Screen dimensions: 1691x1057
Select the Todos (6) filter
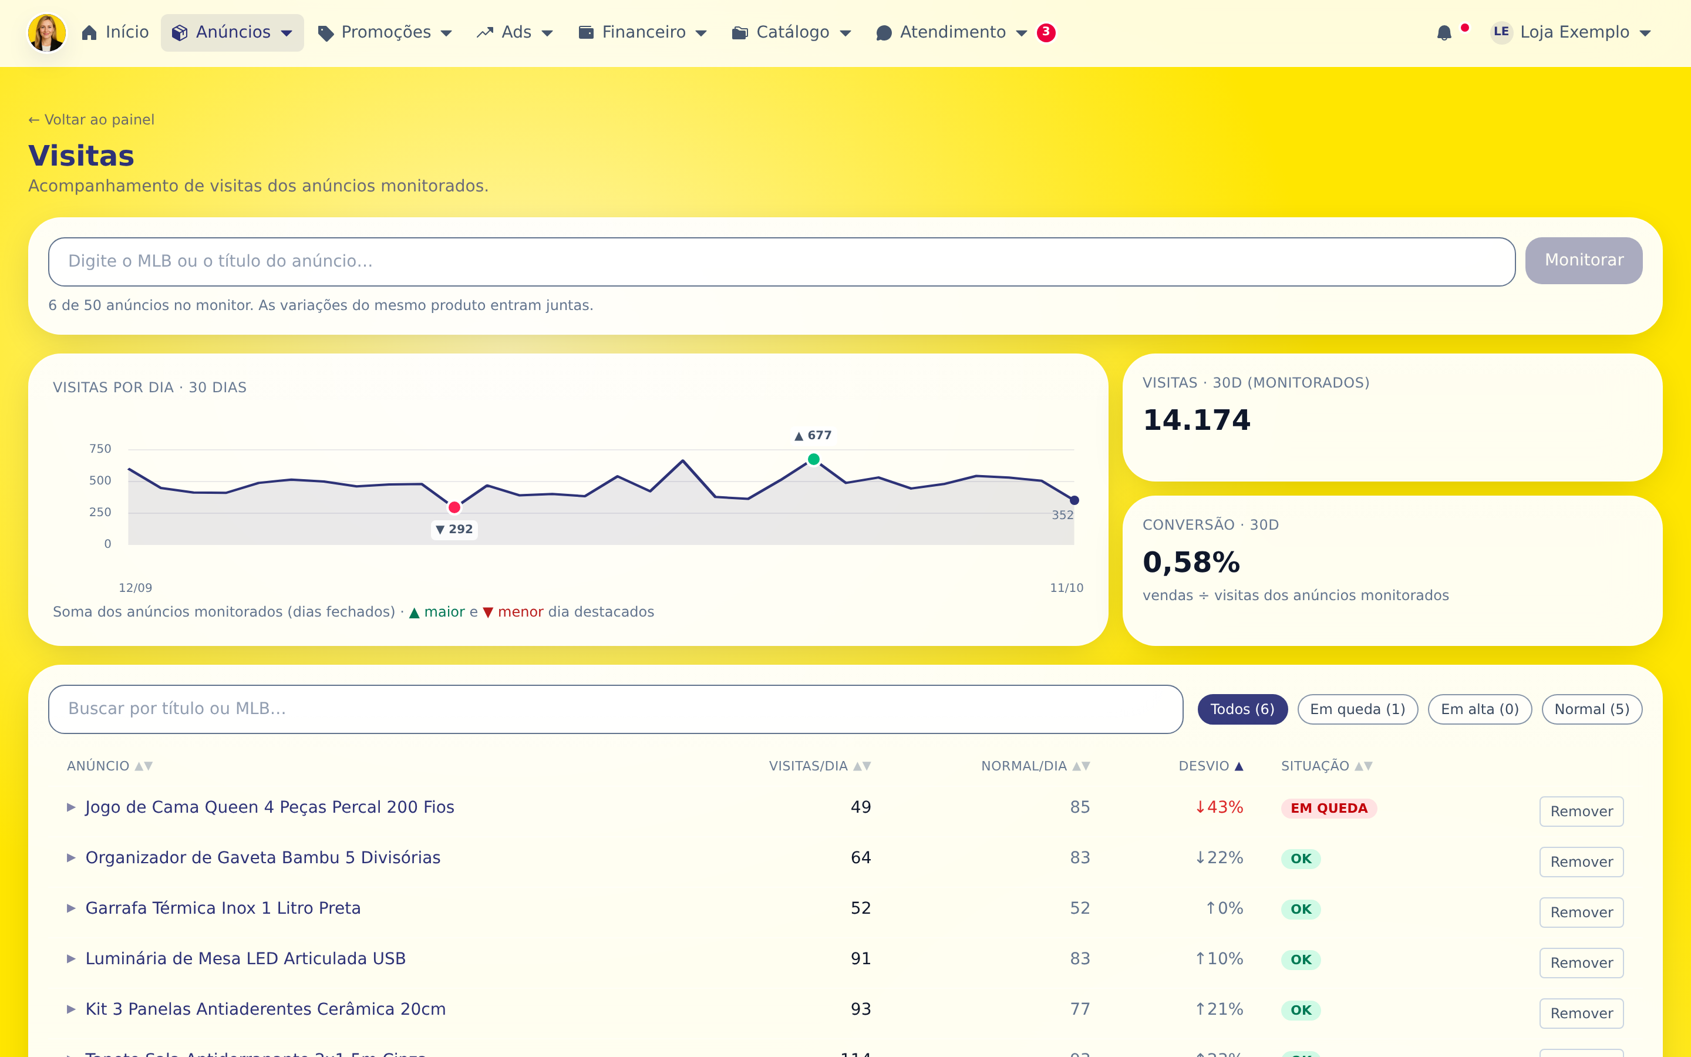point(1242,709)
